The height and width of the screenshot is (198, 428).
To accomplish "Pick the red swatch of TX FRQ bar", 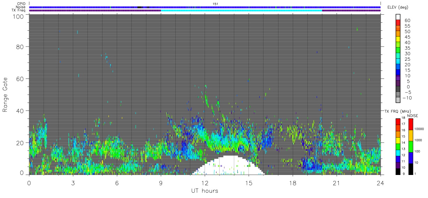I will pos(398,122).
